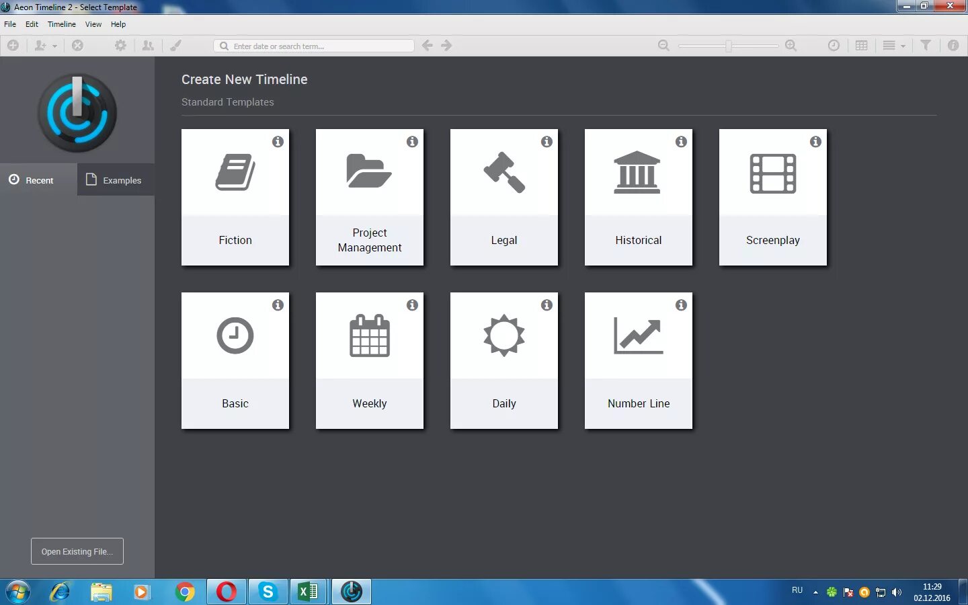
Task: Open the File menu
Action: (x=10, y=24)
